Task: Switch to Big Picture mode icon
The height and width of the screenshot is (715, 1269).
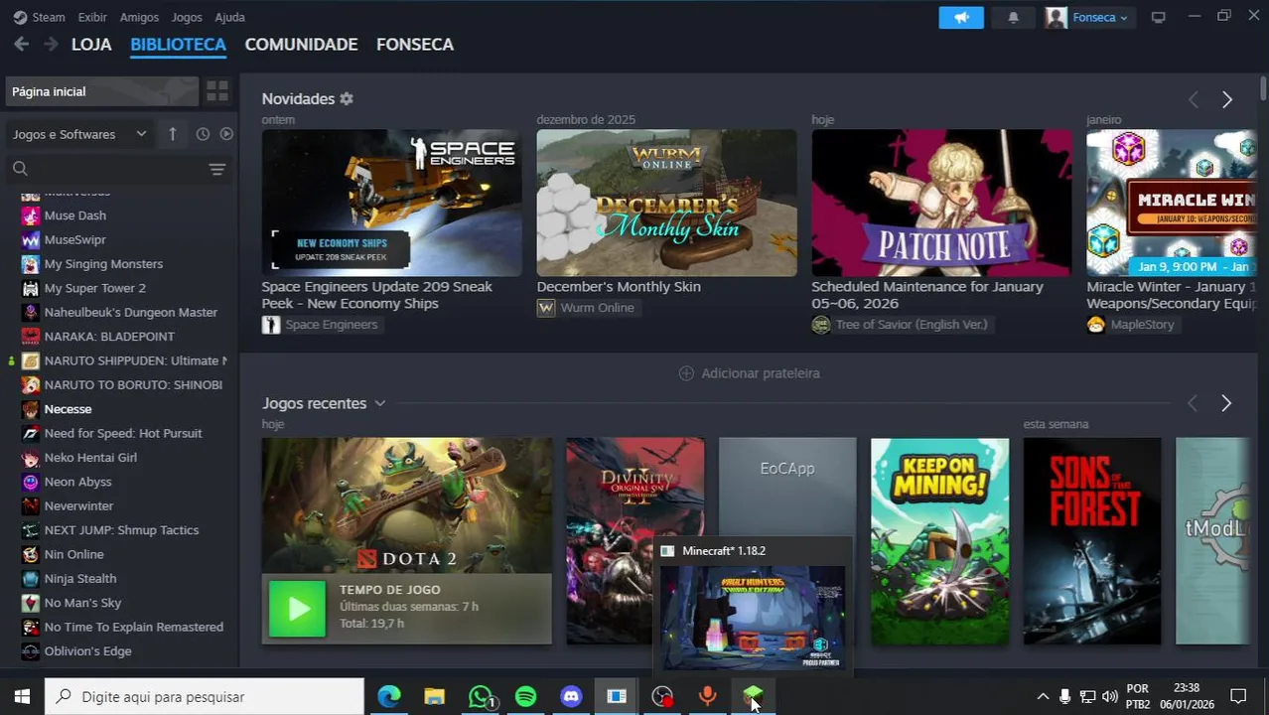Action: click(x=1158, y=18)
